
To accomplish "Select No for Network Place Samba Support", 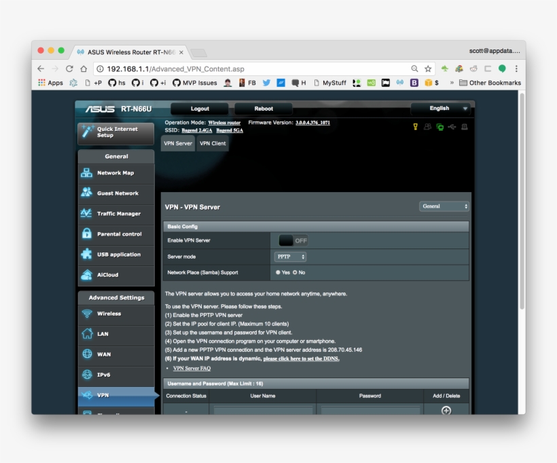I will (x=295, y=272).
